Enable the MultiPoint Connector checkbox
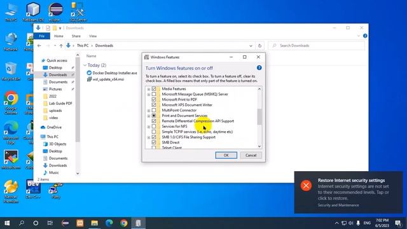Image resolution: width=407 pixels, height=229 pixels. pyautogui.click(x=154, y=110)
